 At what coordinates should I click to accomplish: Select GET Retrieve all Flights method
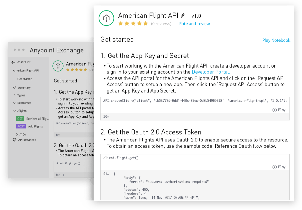click(32, 119)
